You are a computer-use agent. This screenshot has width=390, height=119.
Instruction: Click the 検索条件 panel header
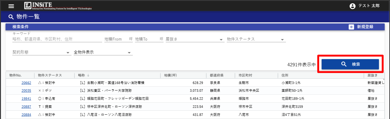click(195, 27)
